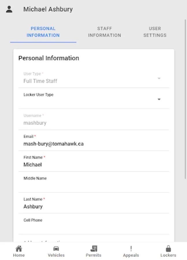
Task: Click the Michael Ashbury header name
Action: click(48, 9)
